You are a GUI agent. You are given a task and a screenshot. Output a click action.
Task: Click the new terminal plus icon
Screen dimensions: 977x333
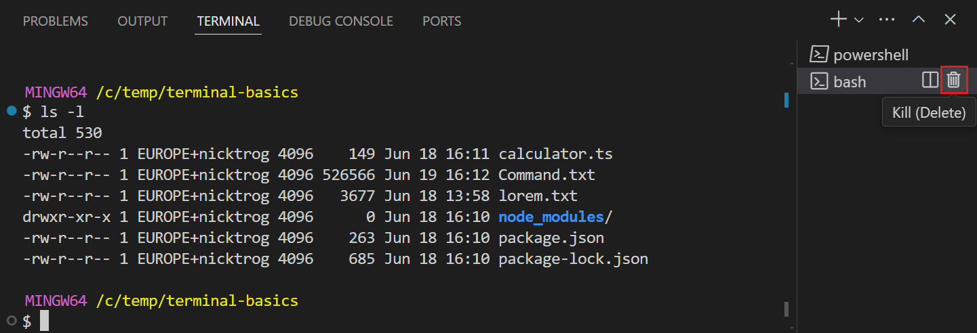pyautogui.click(x=839, y=20)
